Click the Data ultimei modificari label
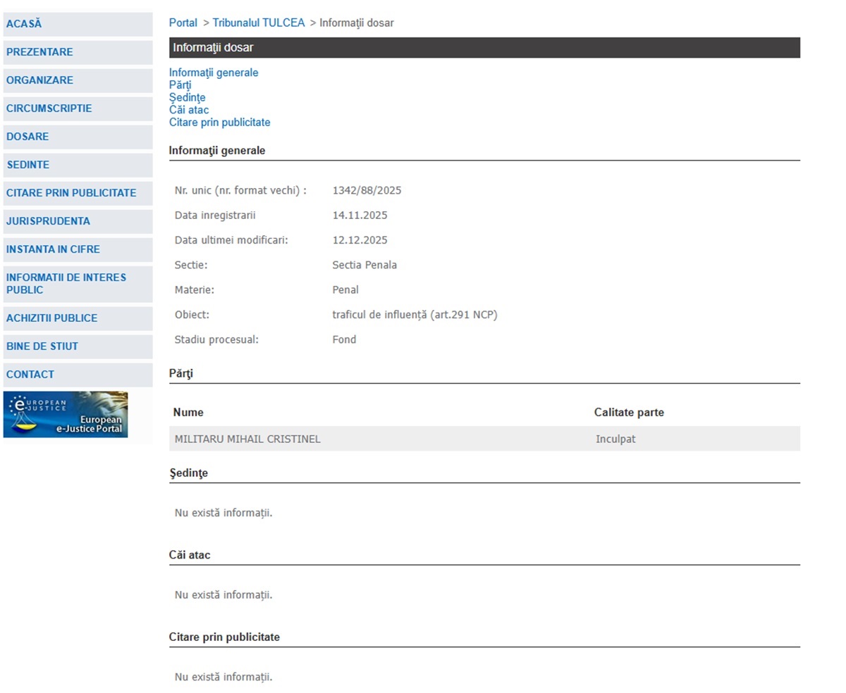 [231, 240]
